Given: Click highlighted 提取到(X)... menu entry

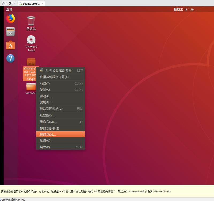Looking at the screenshot, I should tap(60, 134).
